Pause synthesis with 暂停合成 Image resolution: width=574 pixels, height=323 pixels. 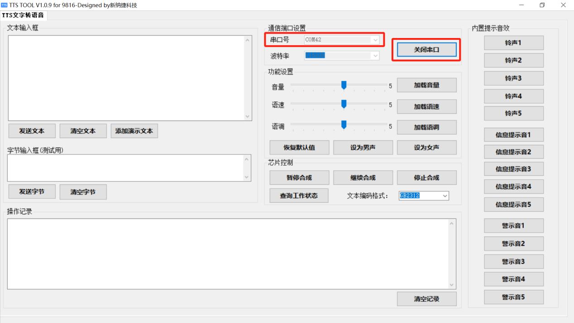299,177
